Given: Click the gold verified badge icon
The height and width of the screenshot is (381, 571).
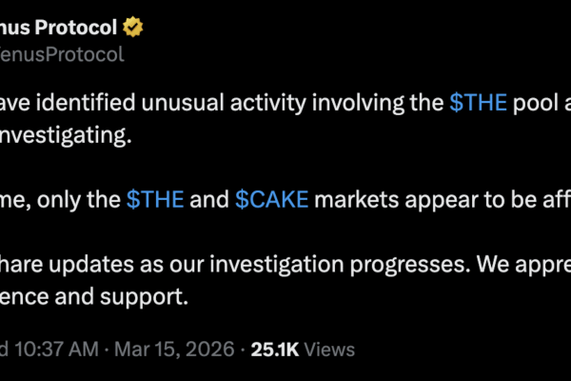Looking at the screenshot, I should (x=133, y=27).
